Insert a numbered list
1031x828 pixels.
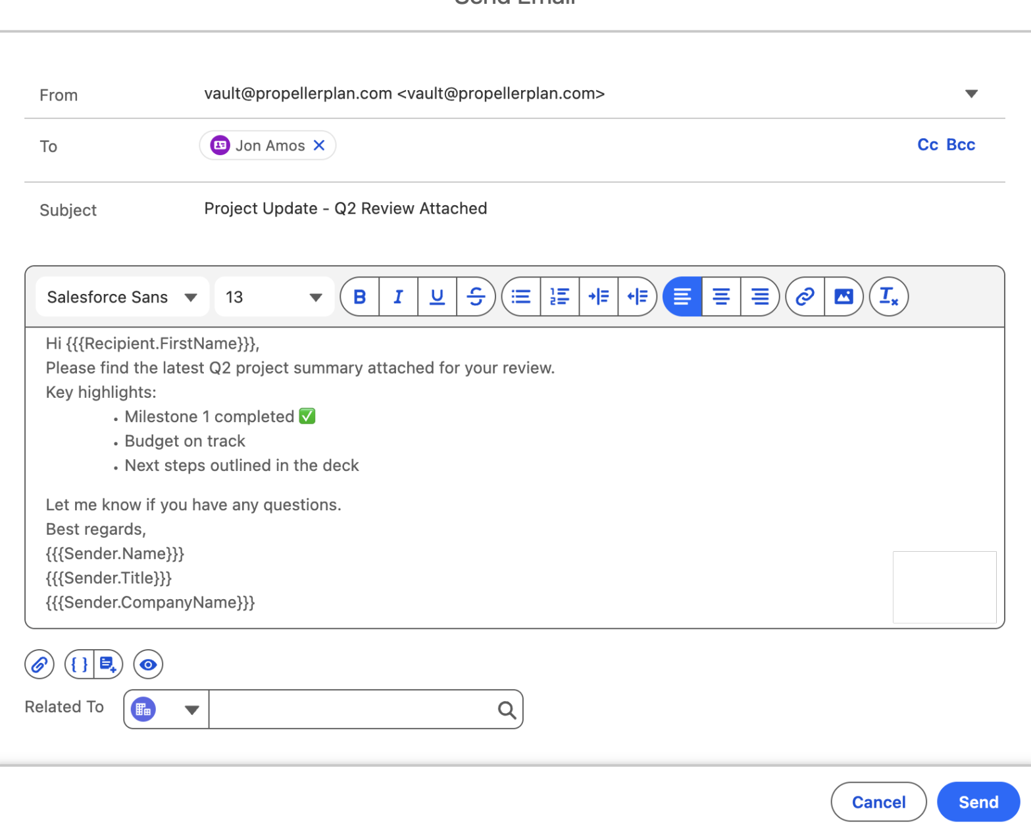tap(560, 297)
